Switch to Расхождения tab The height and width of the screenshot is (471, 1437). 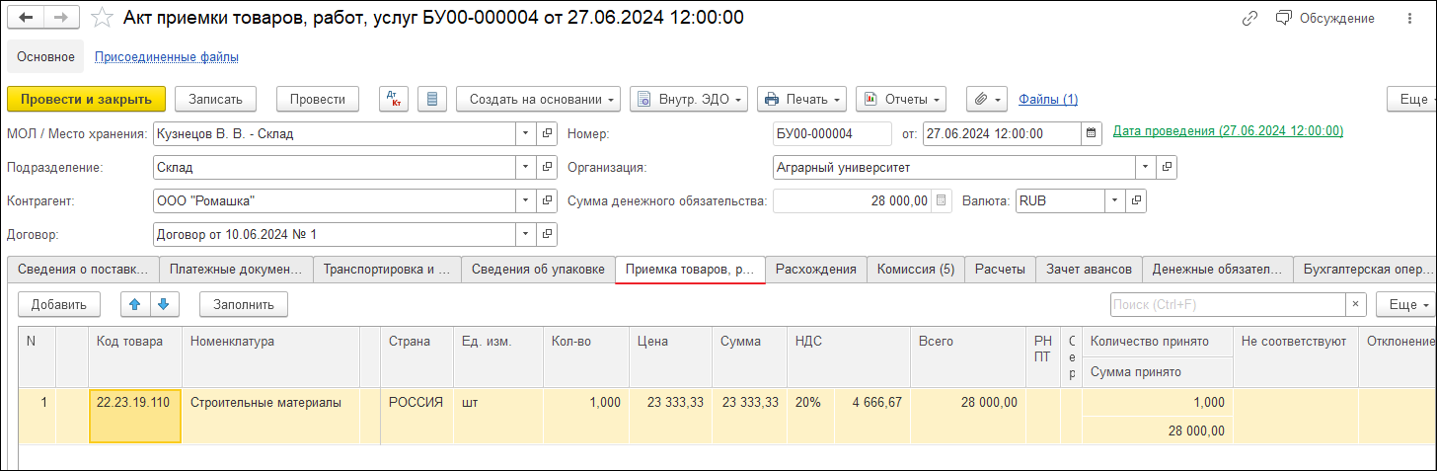[x=816, y=269]
